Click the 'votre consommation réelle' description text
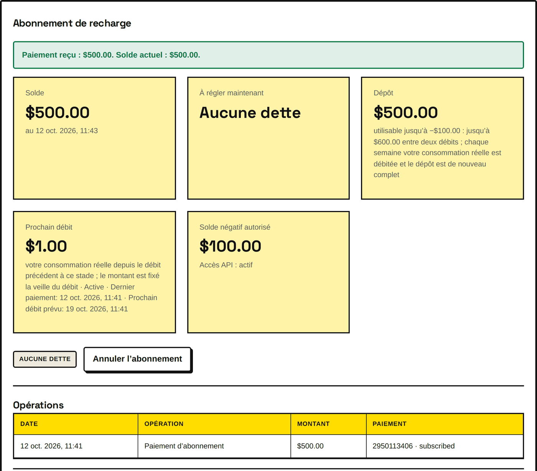This screenshot has width=537, height=471. pos(93,287)
